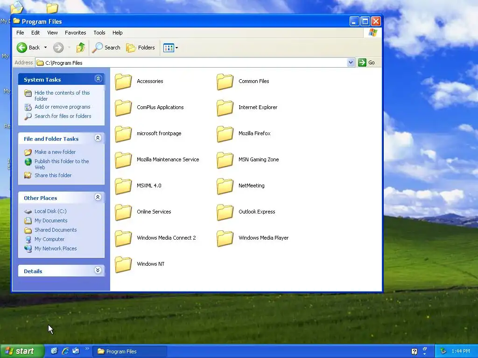478x358 pixels.
Task: Select the Mozilla Maintenance Service folder icon
Action: click(123, 160)
